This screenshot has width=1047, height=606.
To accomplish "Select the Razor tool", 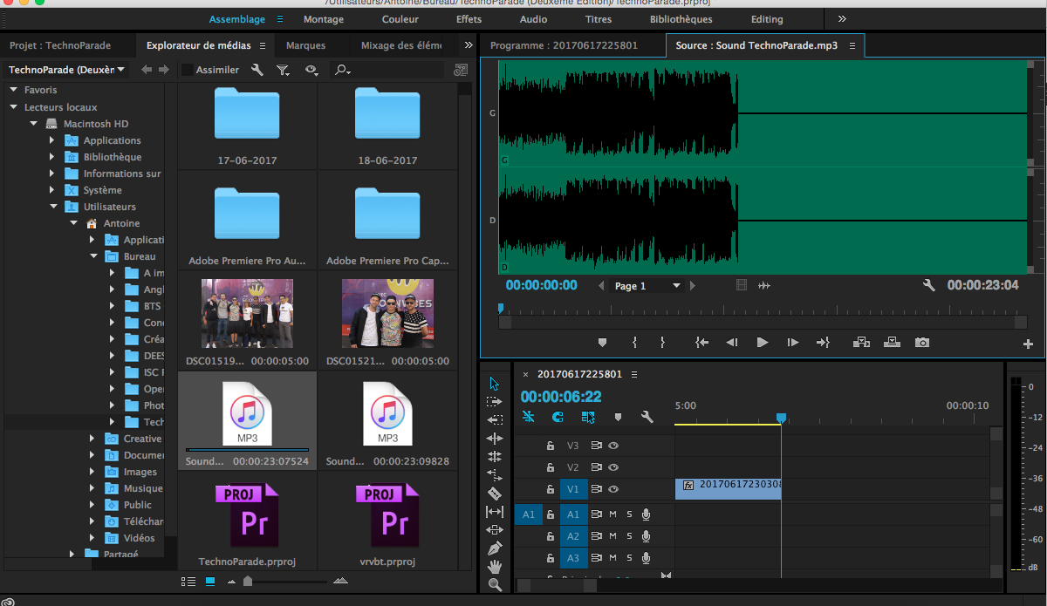I will (x=495, y=493).
